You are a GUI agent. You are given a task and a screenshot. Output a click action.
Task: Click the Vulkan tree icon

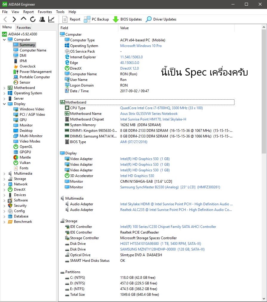(x=16, y=163)
